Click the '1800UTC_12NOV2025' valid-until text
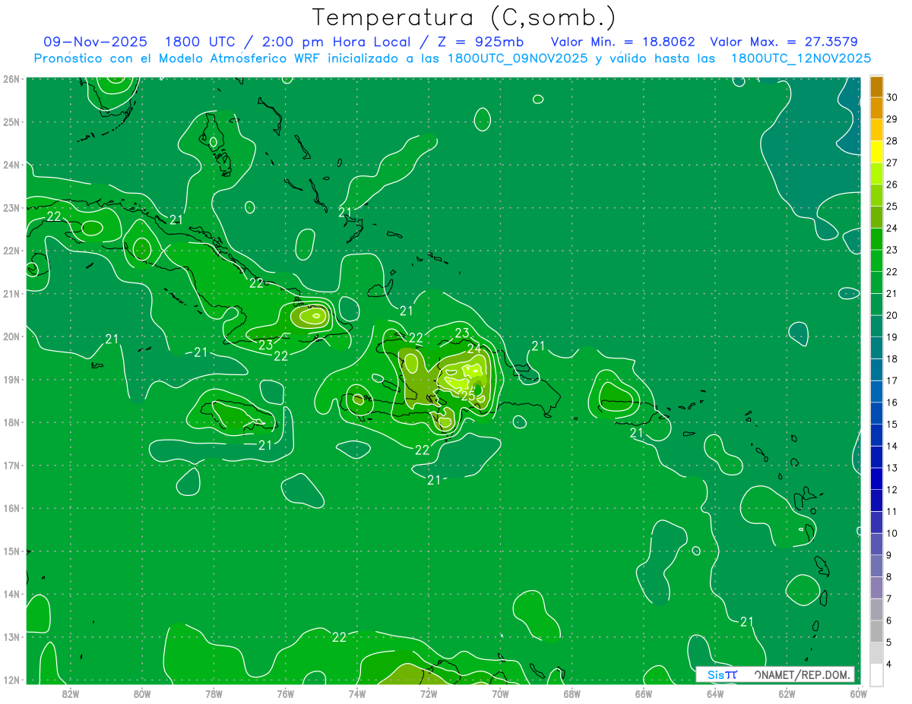Screen dimensions: 912x704 pyautogui.click(x=800, y=58)
